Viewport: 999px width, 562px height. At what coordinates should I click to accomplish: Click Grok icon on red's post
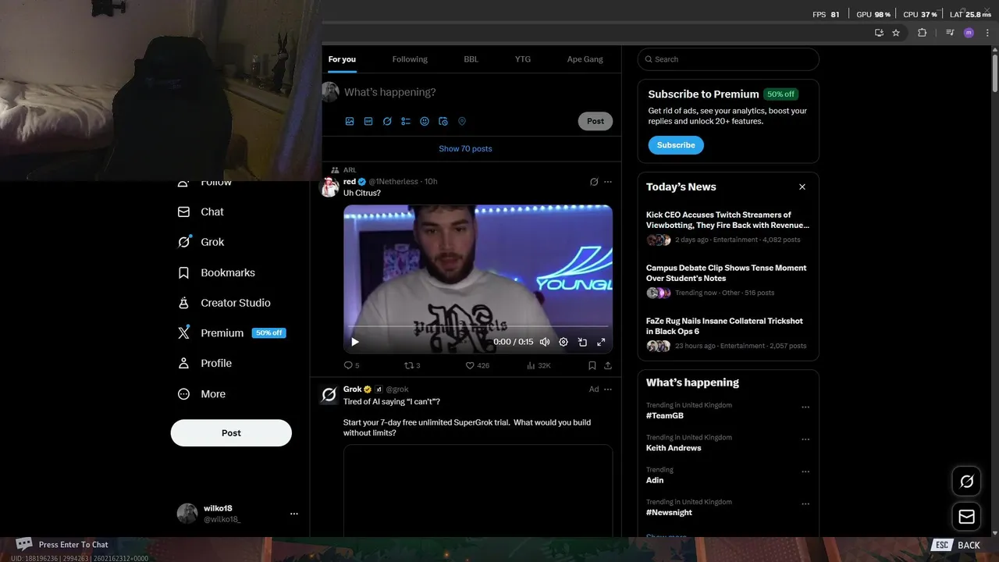tap(594, 182)
